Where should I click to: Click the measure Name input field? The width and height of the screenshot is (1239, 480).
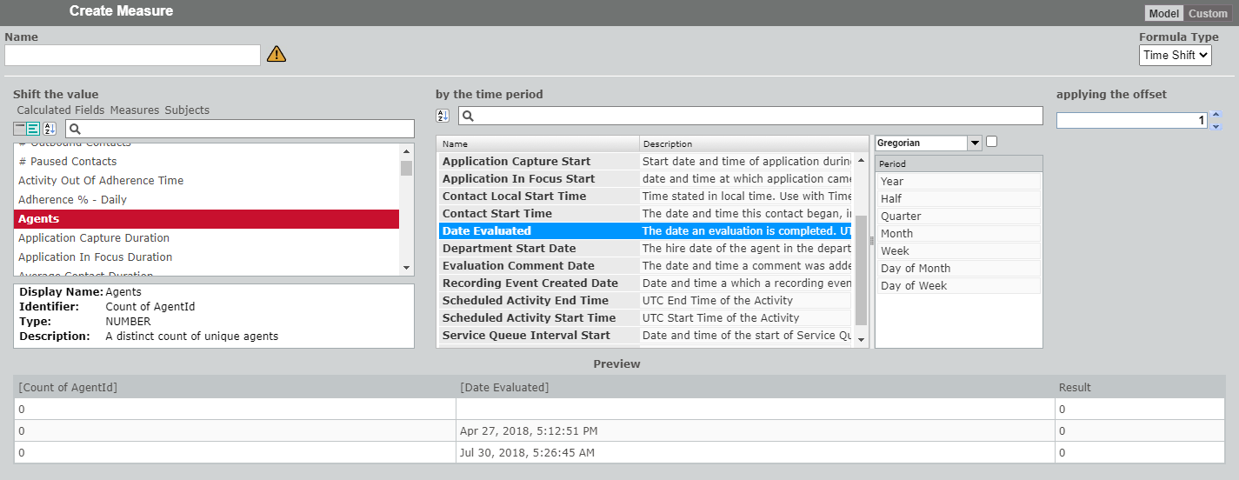pos(132,56)
